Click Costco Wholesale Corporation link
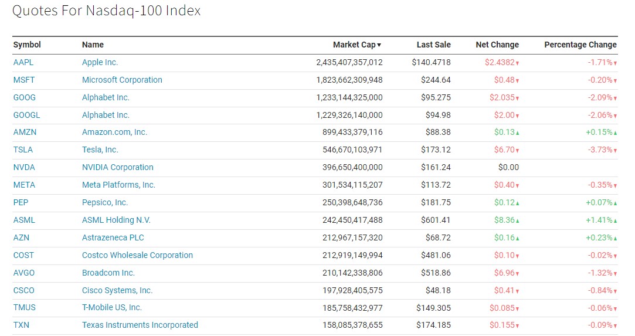 pyautogui.click(x=137, y=255)
